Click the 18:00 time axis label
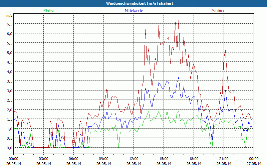Image resolution: width=267 pixels, height=167 pixels. [194, 159]
